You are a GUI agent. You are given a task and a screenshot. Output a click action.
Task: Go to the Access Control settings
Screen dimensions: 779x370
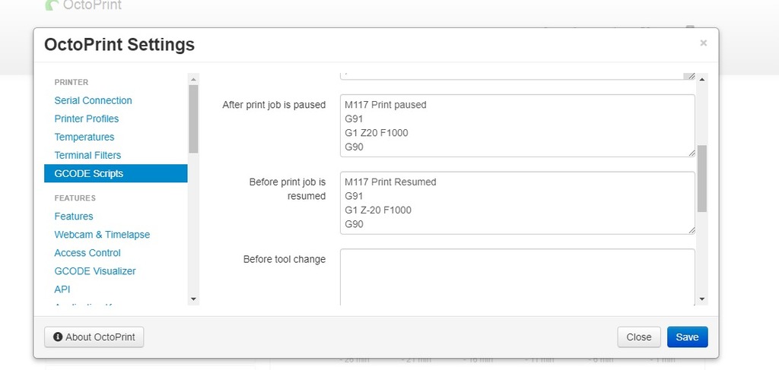point(87,253)
